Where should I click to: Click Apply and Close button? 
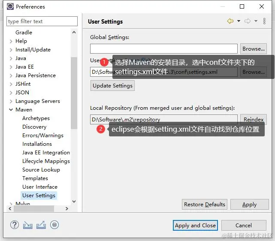pyautogui.click(x=195, y=226)
